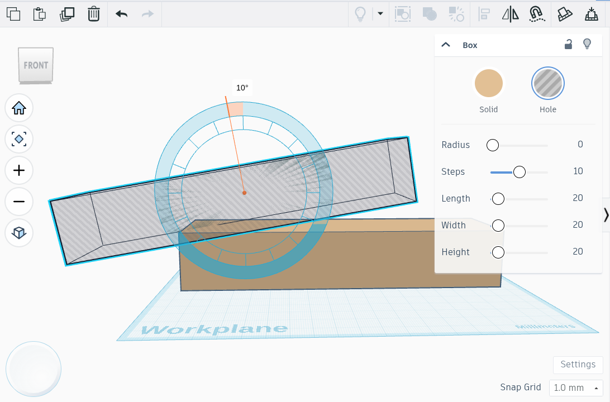The width and height of the screenshot is (610, 402).
Task: Select the Hole shape option
Action: pyautogui.click(x=548, y=83)
